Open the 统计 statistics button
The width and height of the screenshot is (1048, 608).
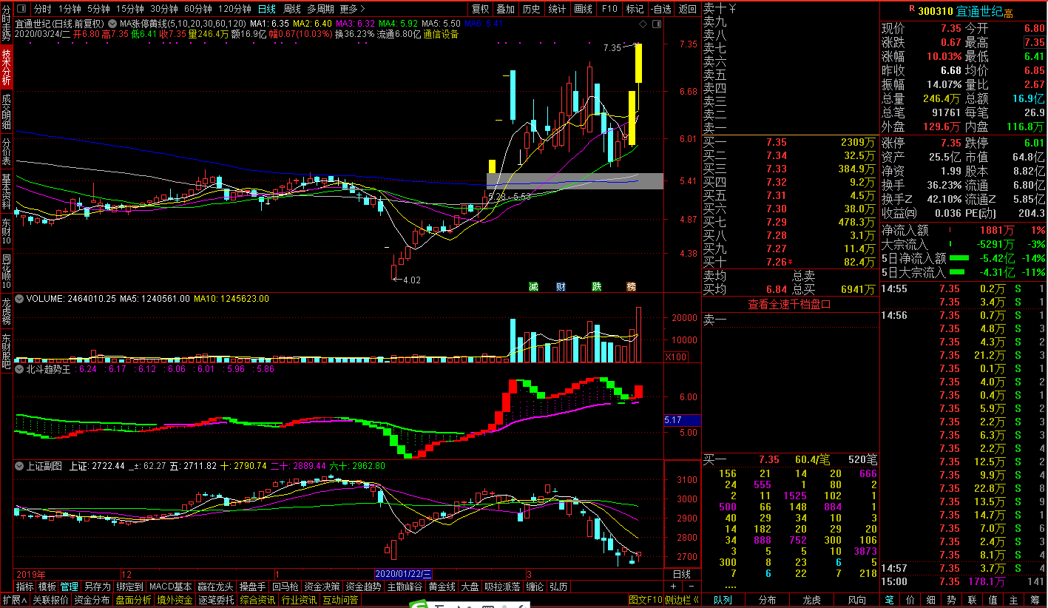click(x=557, y=9)
